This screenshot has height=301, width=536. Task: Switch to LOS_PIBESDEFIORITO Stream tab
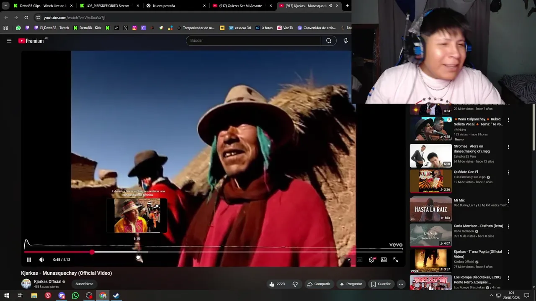tap(108, 6)
